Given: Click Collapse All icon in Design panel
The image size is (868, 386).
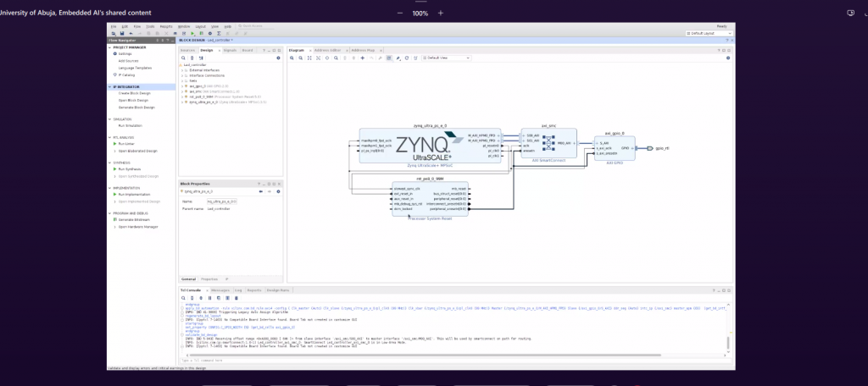Looking at the screenshot, I should point(192,58).
